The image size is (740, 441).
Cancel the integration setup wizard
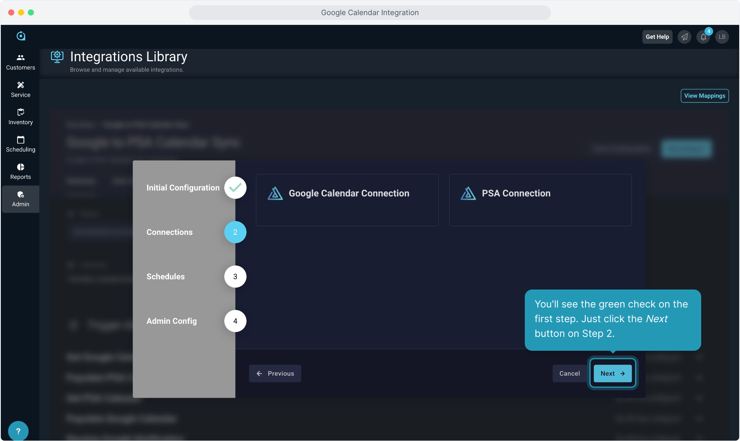click(x=569, y=373)
